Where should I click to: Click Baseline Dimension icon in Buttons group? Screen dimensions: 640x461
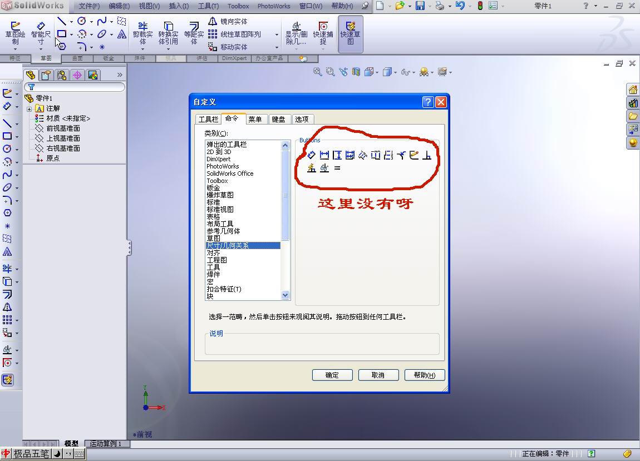tap(350, 155)
